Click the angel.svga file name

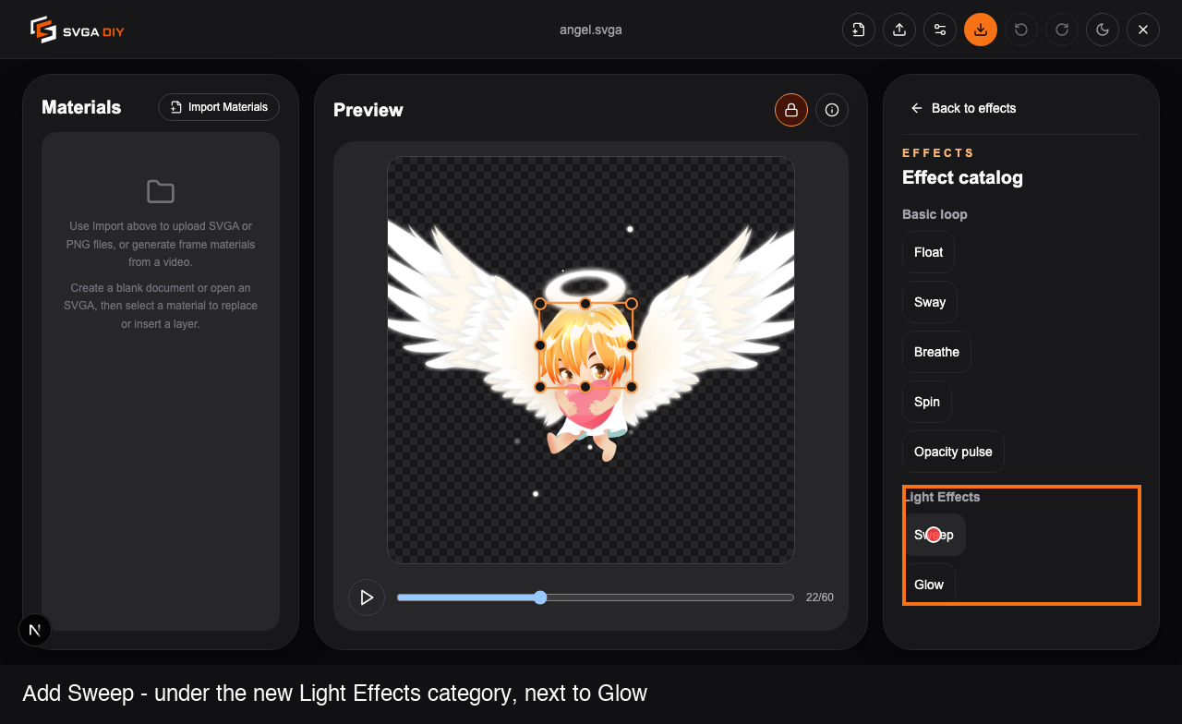pyautogui.click(x=591, y=30)
